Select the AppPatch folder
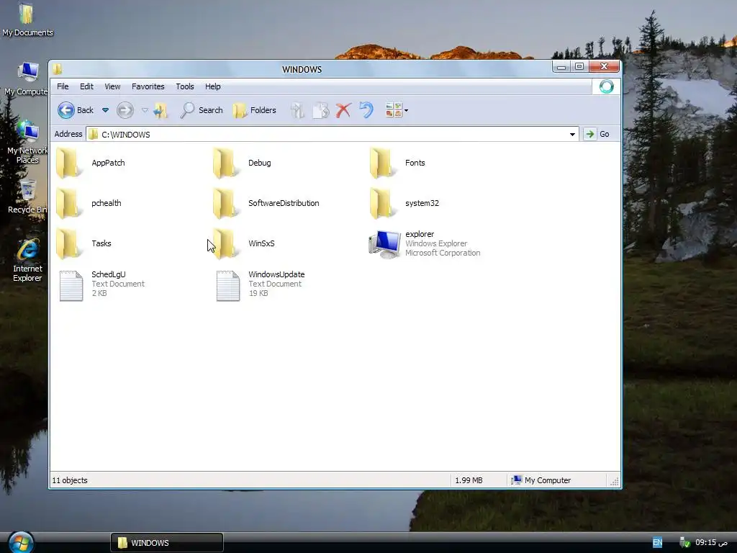Screen dimensions: 737x553 pyautogui.click(x=91, y=163)
